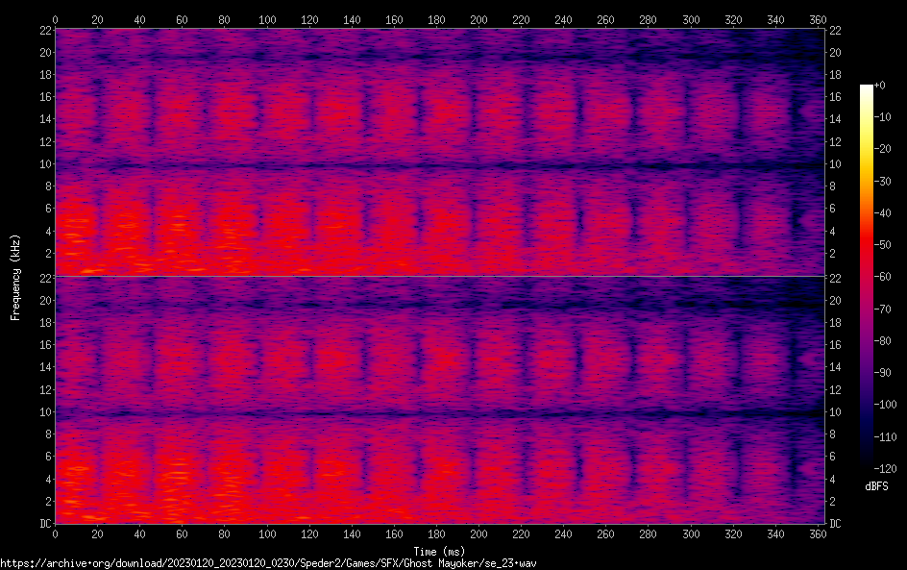Click the dark 10 kHz band in lower channel
This screenshot has width=907, height=570.
click(432, 413)
